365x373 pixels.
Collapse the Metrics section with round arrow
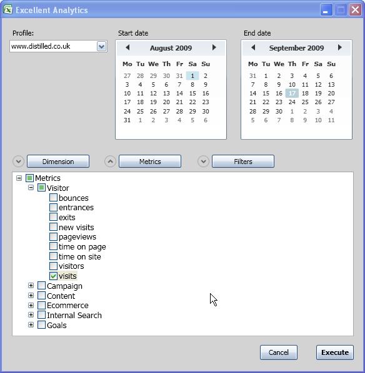click(111, 162)
